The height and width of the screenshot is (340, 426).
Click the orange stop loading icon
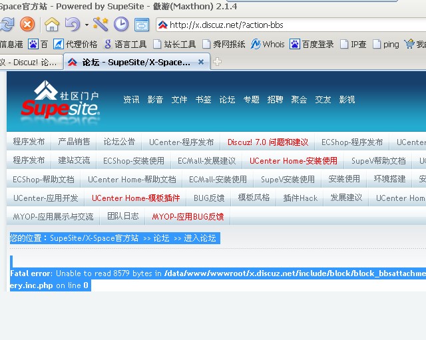click(x=27, y=25)
